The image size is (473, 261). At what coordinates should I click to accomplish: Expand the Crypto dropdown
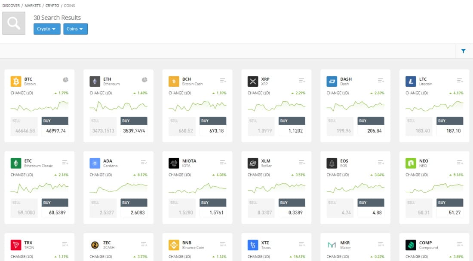tap(47, 29)
